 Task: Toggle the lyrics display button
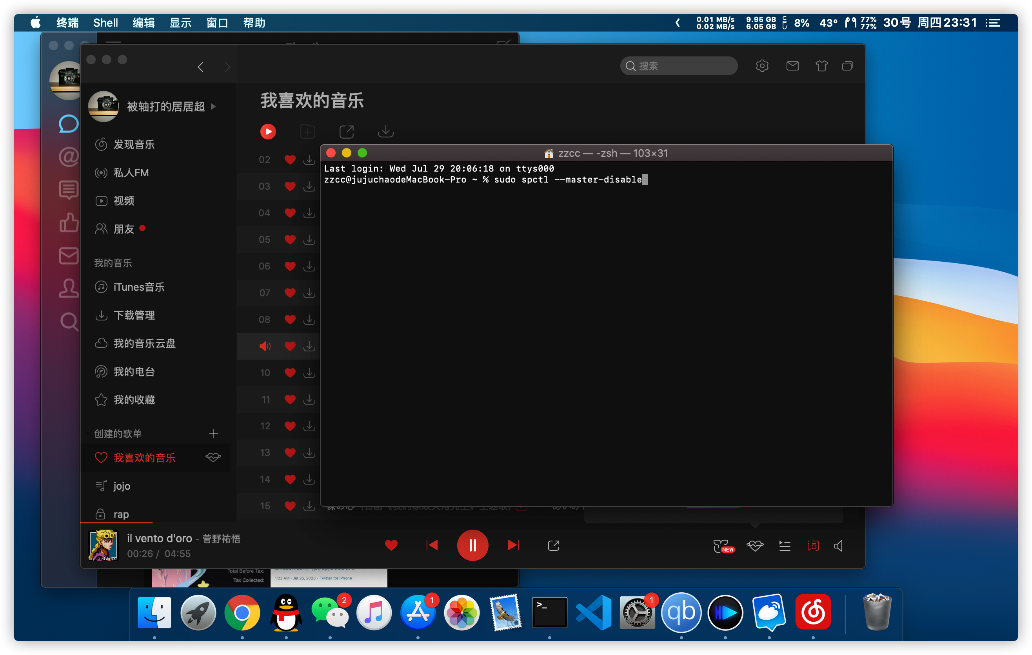tap(812, 546)
